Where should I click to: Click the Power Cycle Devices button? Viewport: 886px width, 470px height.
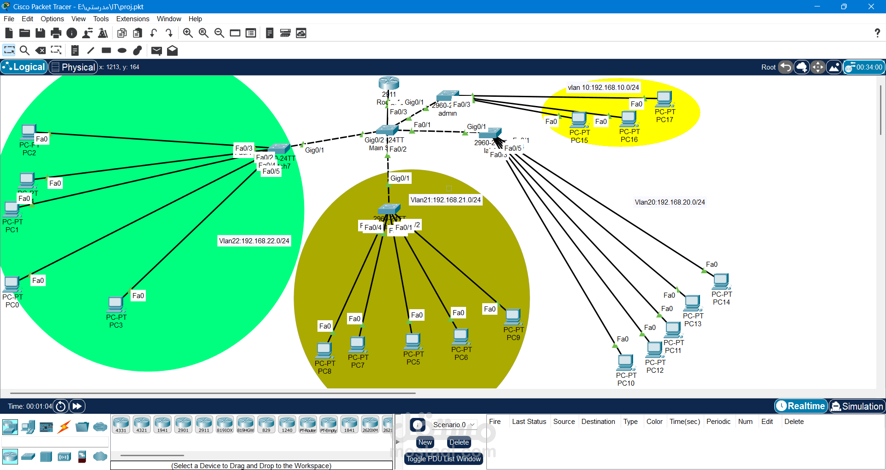(x=60, y=406)
